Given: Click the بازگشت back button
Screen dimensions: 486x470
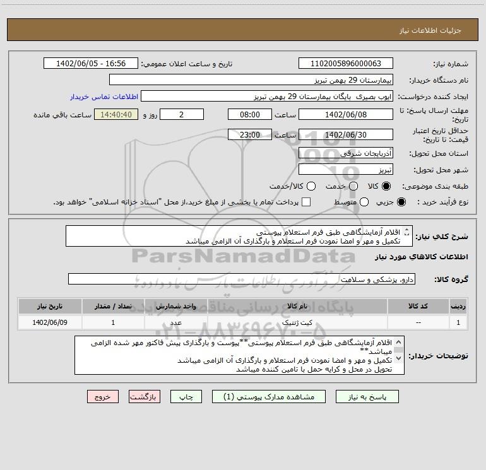Looking at the screenshot, I should [x=145, y=397].
